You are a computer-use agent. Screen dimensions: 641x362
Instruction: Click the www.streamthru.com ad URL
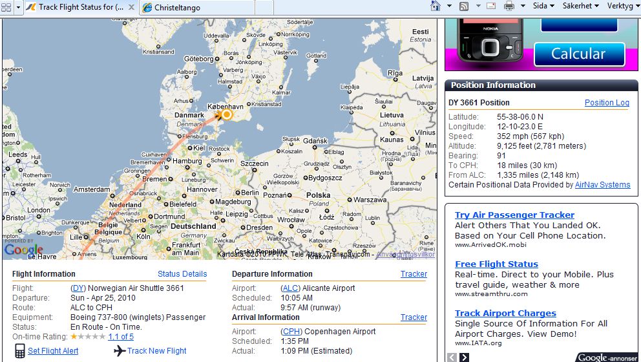pyautogui.click(x=491, y=293)
